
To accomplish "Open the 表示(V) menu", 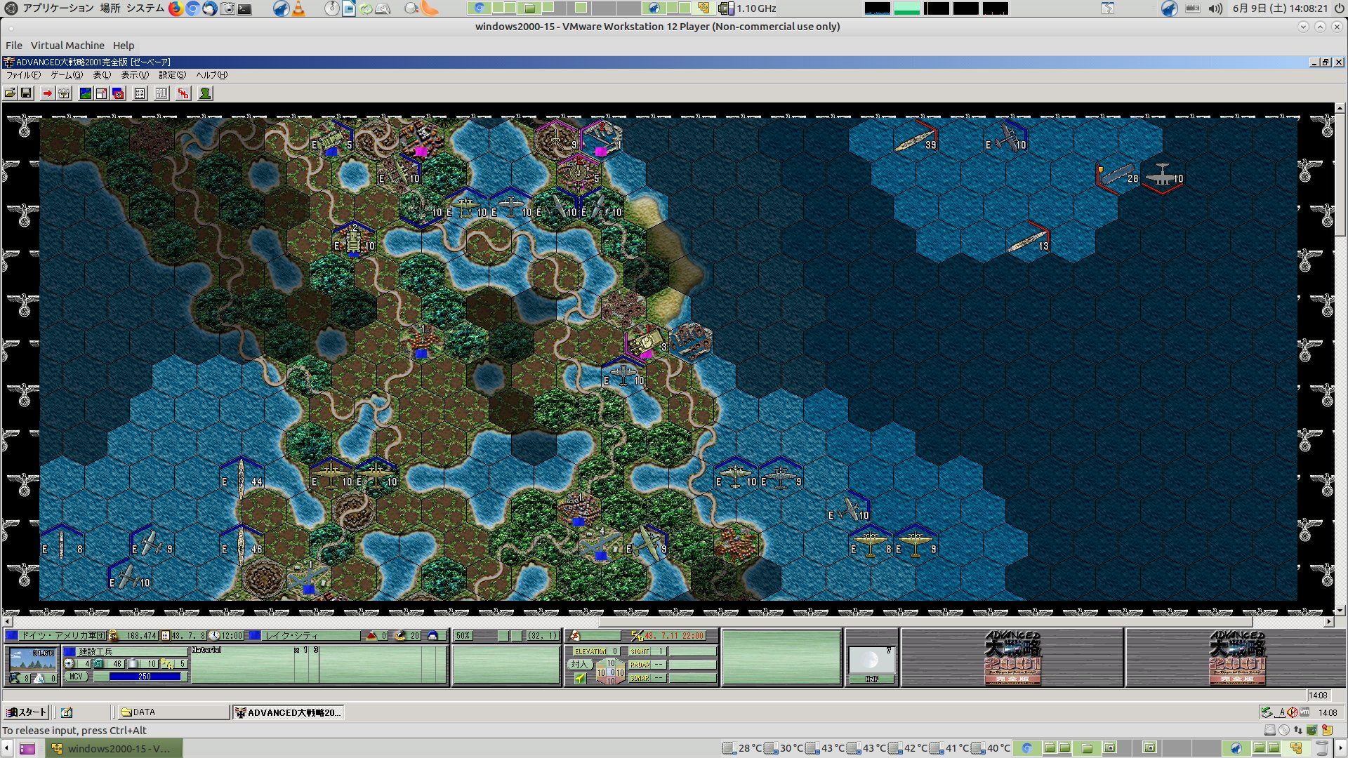I will pyautogui.click(x=134, y=75).
